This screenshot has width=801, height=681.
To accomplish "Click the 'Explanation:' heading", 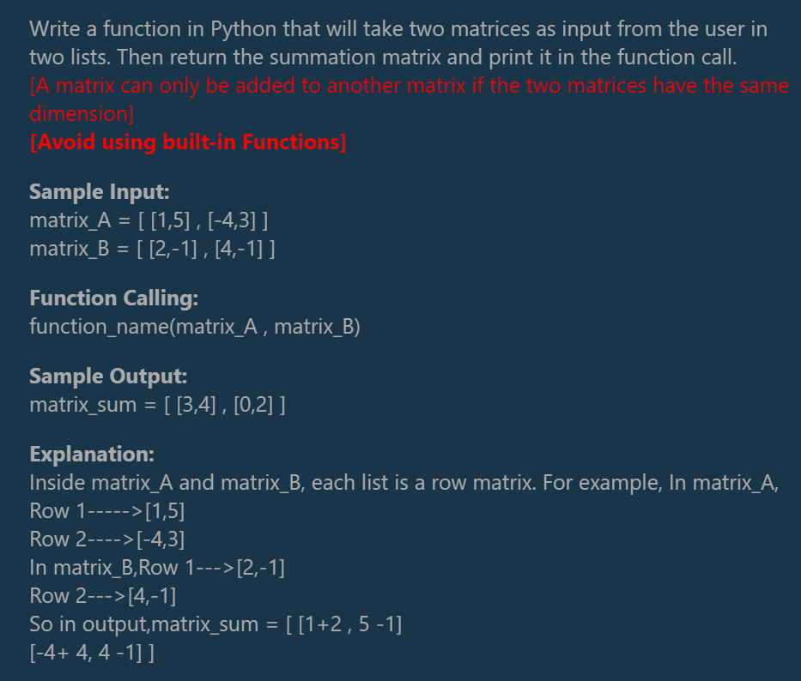I will tap(92, 455).
